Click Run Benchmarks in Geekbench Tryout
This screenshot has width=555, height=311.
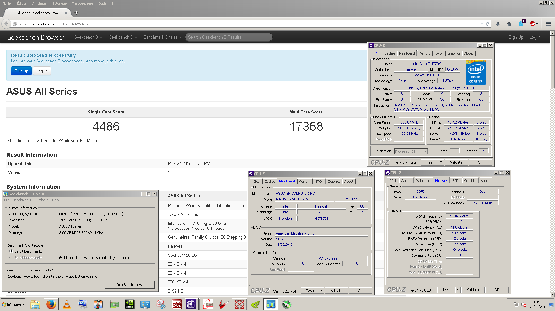point(129,285)
